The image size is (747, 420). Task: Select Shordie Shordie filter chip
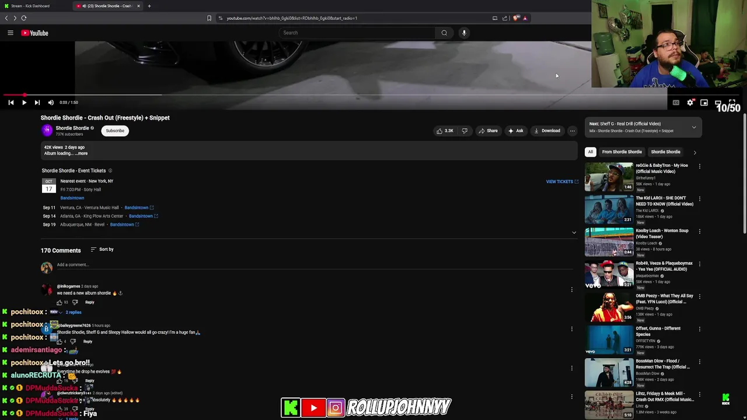(665, 152)
